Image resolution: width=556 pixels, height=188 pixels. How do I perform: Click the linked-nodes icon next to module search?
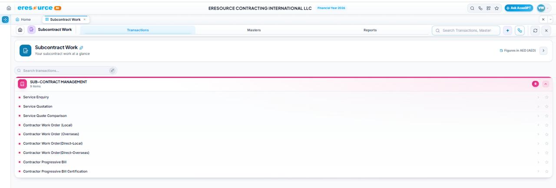[519, 30]
